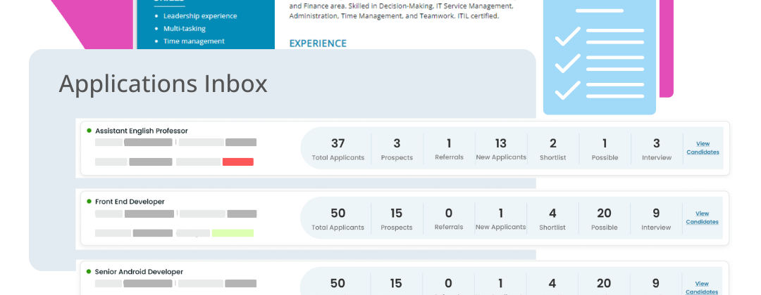Click the red tag on Assistant English Professor
This screenshot has height=295, width=761.
(x=237, y=162)
